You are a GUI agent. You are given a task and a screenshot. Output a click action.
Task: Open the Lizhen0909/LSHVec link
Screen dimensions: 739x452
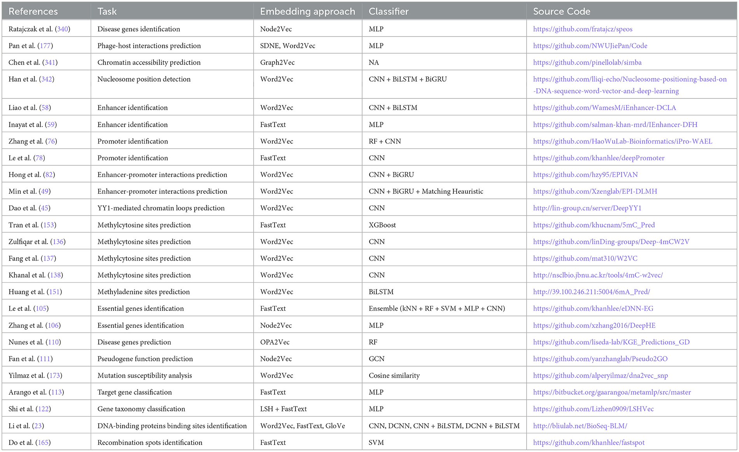pos(593,409)
